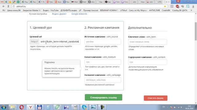
Task: Click the yellow bookmark star in address bar
Action: (165, 6)
